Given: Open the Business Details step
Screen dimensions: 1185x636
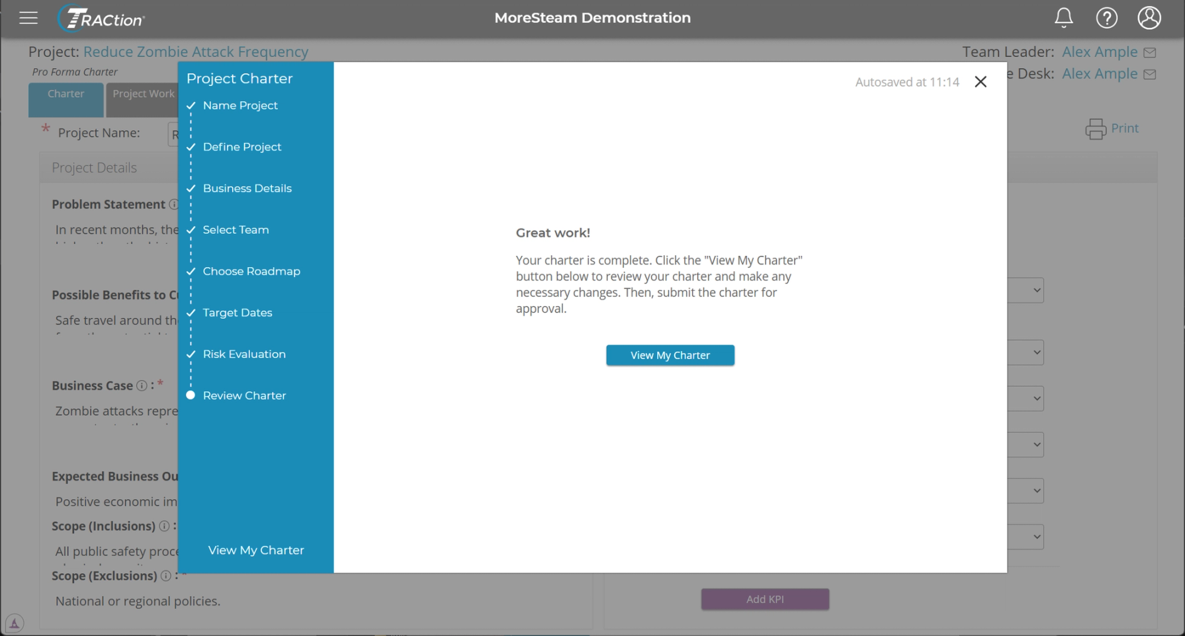Looking at the screenshot, I should click(247, 188).
